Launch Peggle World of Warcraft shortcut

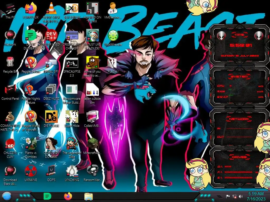point(31,121)
